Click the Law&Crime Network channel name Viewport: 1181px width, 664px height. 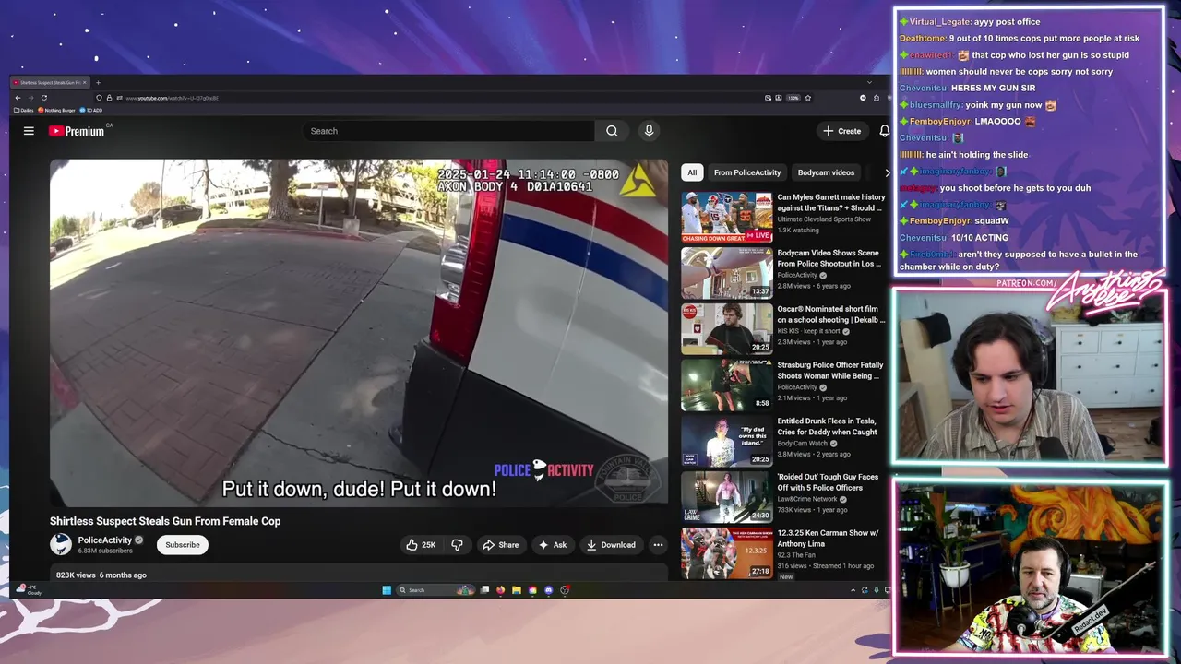[807, 499]
